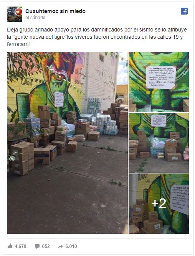Open the handwritten note close-up photo
This screenshot has width=195, height=256.
coord(159,82)
